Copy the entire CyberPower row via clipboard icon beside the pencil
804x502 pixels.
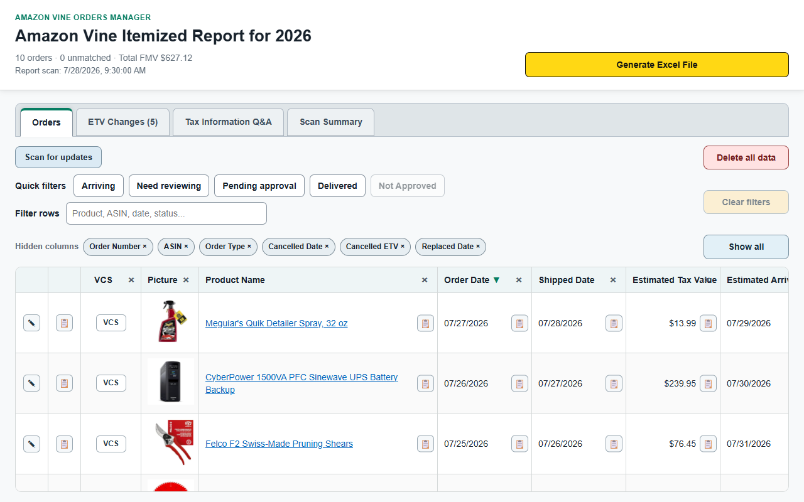64,383
